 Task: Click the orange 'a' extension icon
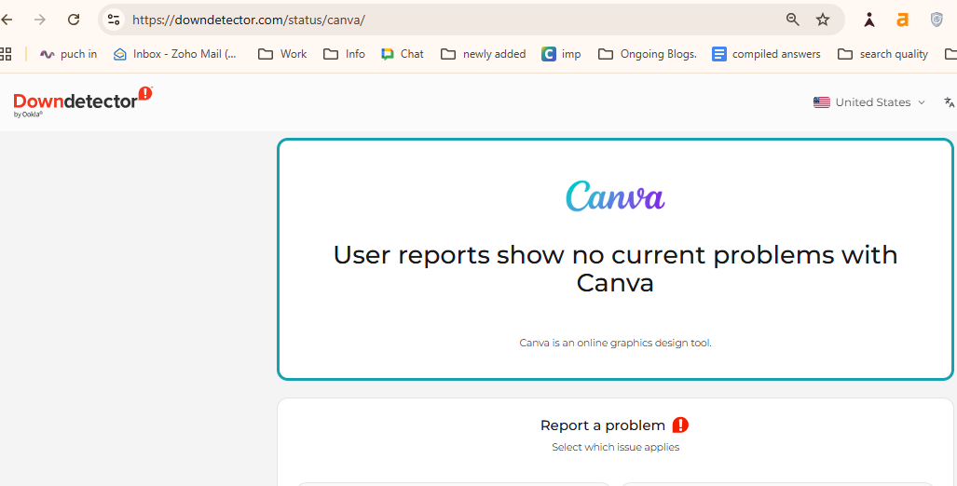(902, 20)
